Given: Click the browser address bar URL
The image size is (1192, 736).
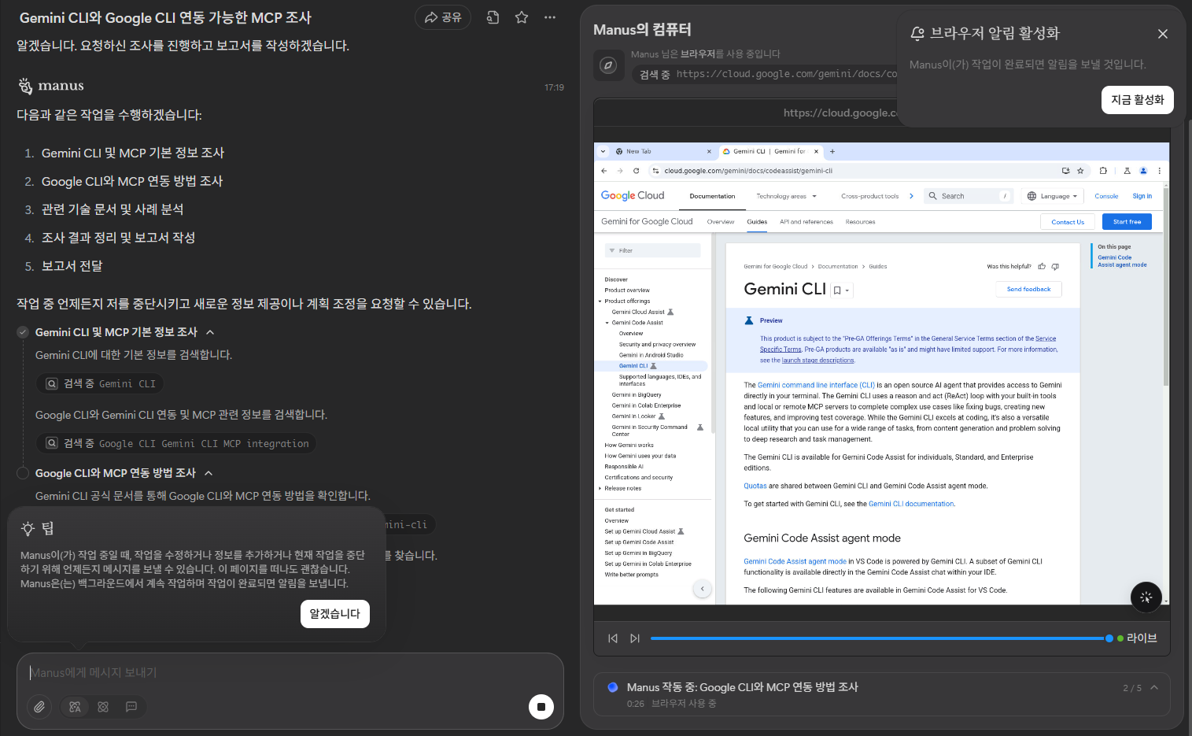Looking at the screenshot, I should [x=747, y=171].
